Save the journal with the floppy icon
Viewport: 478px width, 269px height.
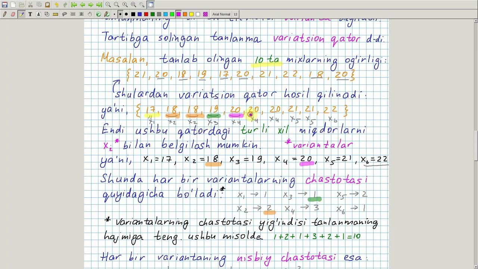tap(4, 5)
